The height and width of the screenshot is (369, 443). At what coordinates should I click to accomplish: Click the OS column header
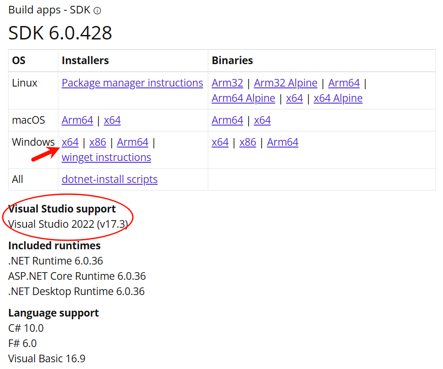click(x=19, y=61)
